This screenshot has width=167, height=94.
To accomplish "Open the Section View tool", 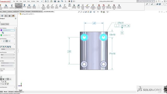I will 79,6.
